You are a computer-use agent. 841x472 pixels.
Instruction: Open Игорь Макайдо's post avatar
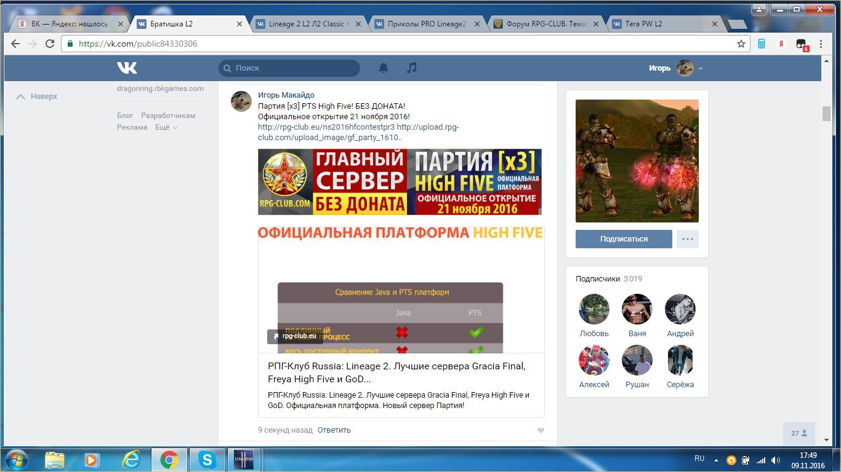tap(241, 101)
